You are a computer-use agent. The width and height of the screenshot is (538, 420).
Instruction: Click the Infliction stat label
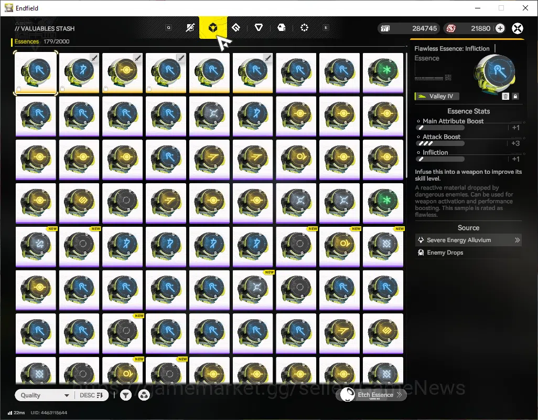coord(435,152)
